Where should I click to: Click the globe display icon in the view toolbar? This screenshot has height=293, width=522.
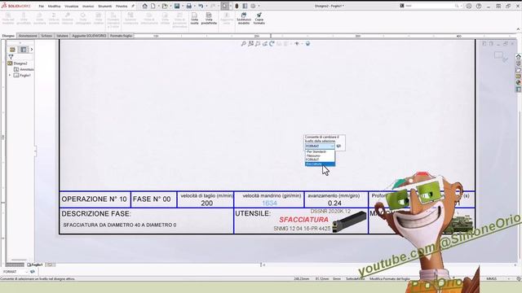pos(308,43)
